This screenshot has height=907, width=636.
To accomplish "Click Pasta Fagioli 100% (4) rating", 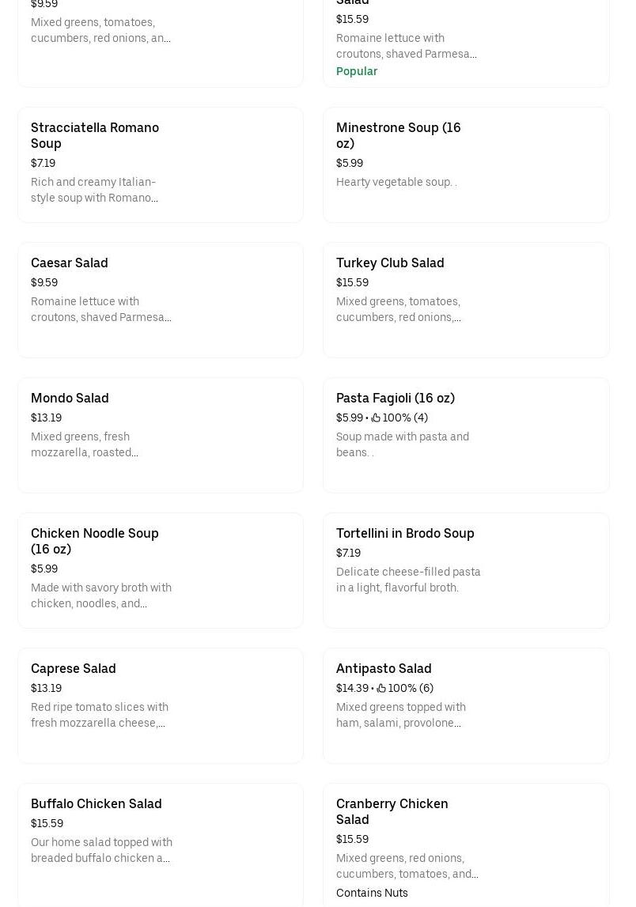I will tap(405, 418).
